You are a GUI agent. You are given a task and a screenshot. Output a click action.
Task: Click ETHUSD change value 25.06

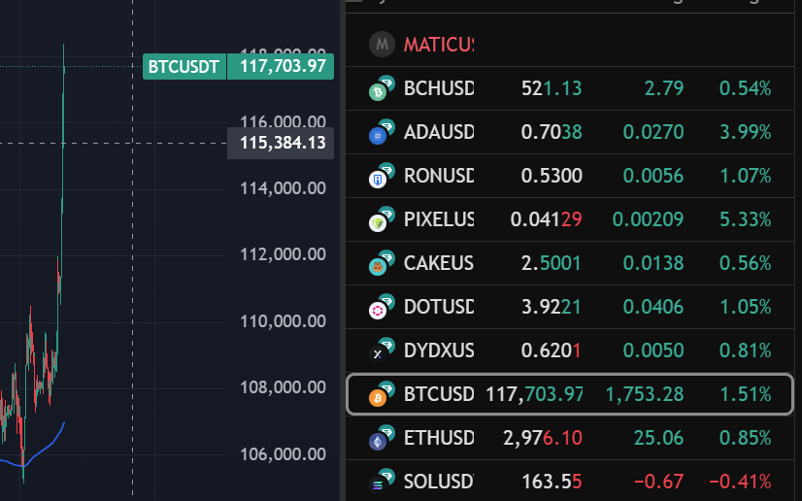(658, 438)
